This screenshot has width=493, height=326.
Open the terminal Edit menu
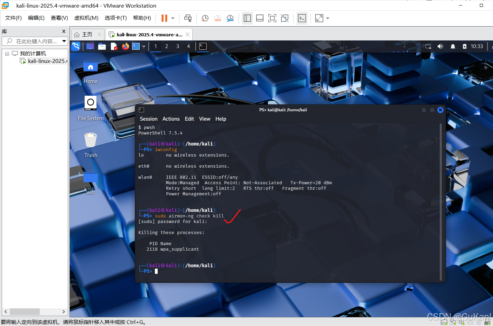(189, 119)
